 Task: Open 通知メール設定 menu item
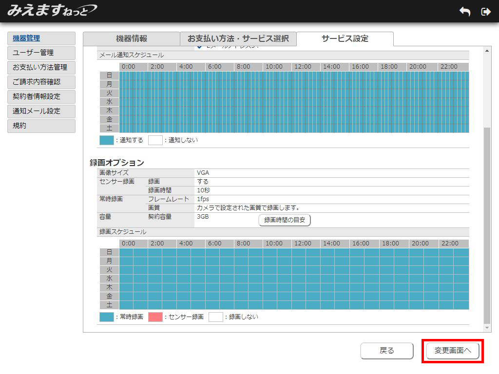coord(41,112)
